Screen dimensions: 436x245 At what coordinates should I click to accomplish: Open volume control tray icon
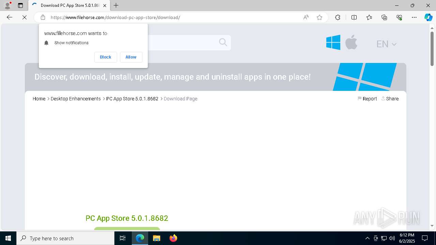click(x=392, y=238)
